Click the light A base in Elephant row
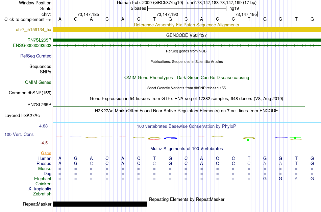The height and width of the screenshot is (212, 321). click(x=296, y=179)
